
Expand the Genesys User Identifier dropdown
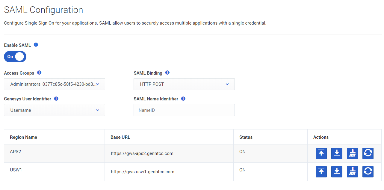[55, 110]
